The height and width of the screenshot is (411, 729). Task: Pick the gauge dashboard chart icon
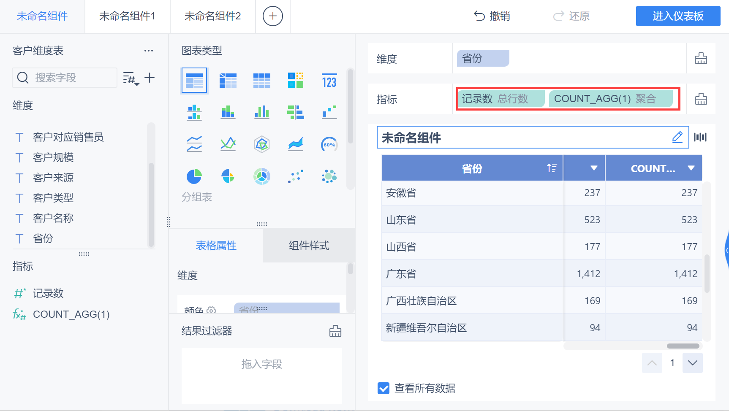pos(329,144)
